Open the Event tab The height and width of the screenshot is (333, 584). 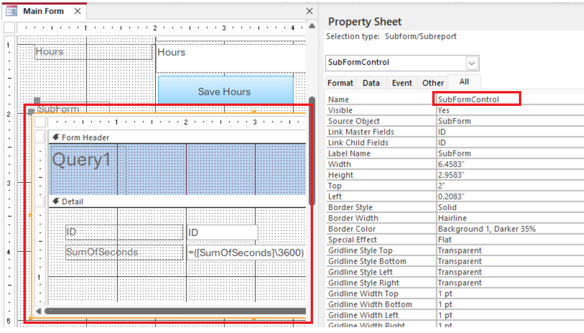click(402, 83)
